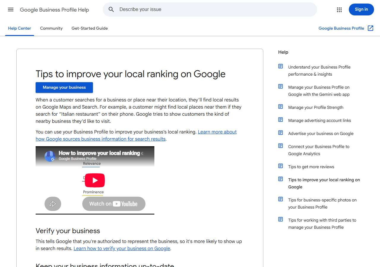Viewport: 380px width, 267px height.
Task: Click article icon beside Manage advertising account links
Action: click(281, 120)
